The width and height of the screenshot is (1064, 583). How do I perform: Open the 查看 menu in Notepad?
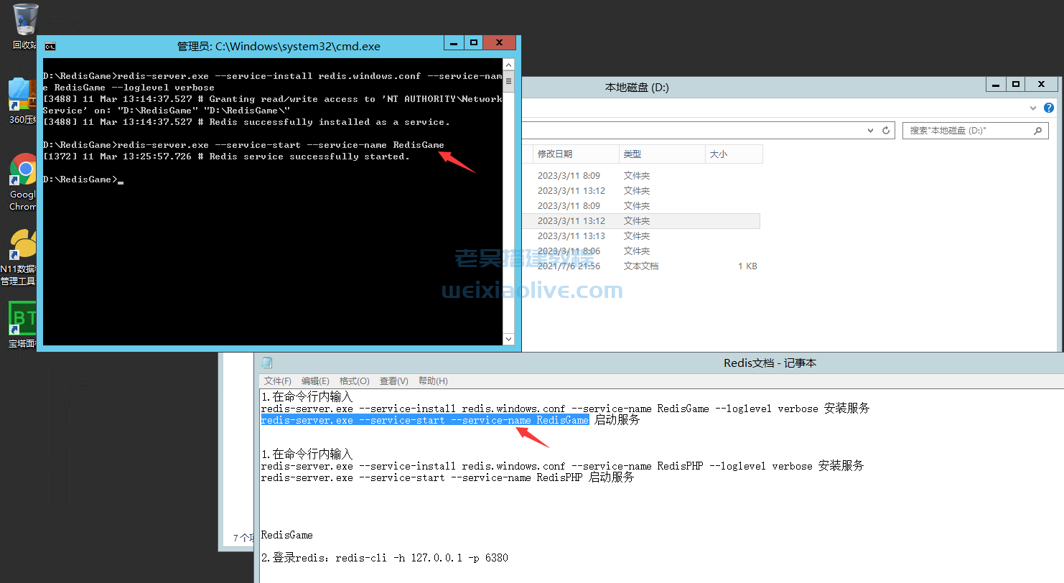[x=393, y=381]
